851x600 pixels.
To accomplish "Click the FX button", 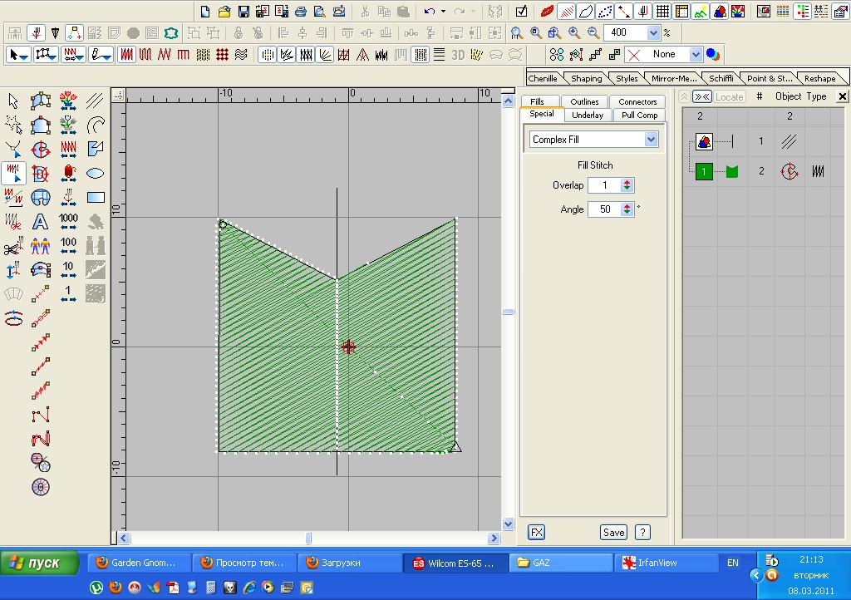I will [536, 533].
